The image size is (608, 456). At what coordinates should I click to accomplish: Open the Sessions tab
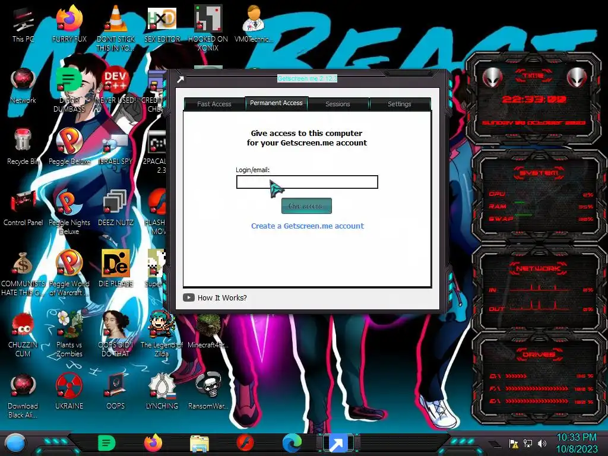click(x=338, y=104)
